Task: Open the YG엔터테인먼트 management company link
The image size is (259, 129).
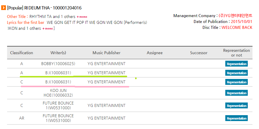Action: pos(235,16)
